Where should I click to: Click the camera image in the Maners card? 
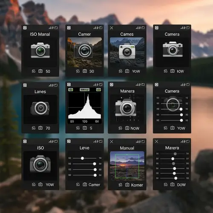coord(126,108)
